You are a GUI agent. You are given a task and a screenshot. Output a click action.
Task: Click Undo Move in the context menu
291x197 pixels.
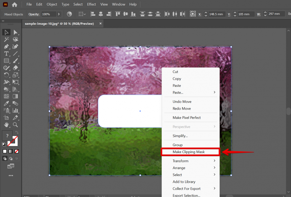[x=182, y=101]
